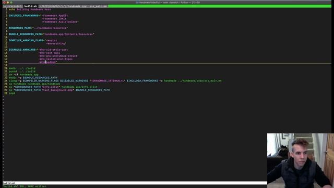334x188 pixels.
Task: Click the 'handmade.app/Contents/Resources' string
Action: [x=69, y=34]
